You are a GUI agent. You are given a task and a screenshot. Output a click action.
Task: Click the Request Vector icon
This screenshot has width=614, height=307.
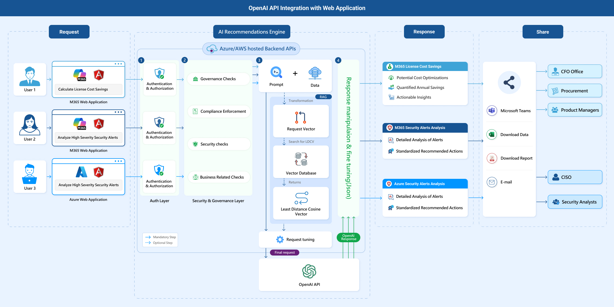point(301,117)
